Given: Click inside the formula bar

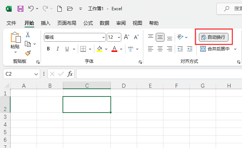Looking at the screenshot, I should 159,74.
